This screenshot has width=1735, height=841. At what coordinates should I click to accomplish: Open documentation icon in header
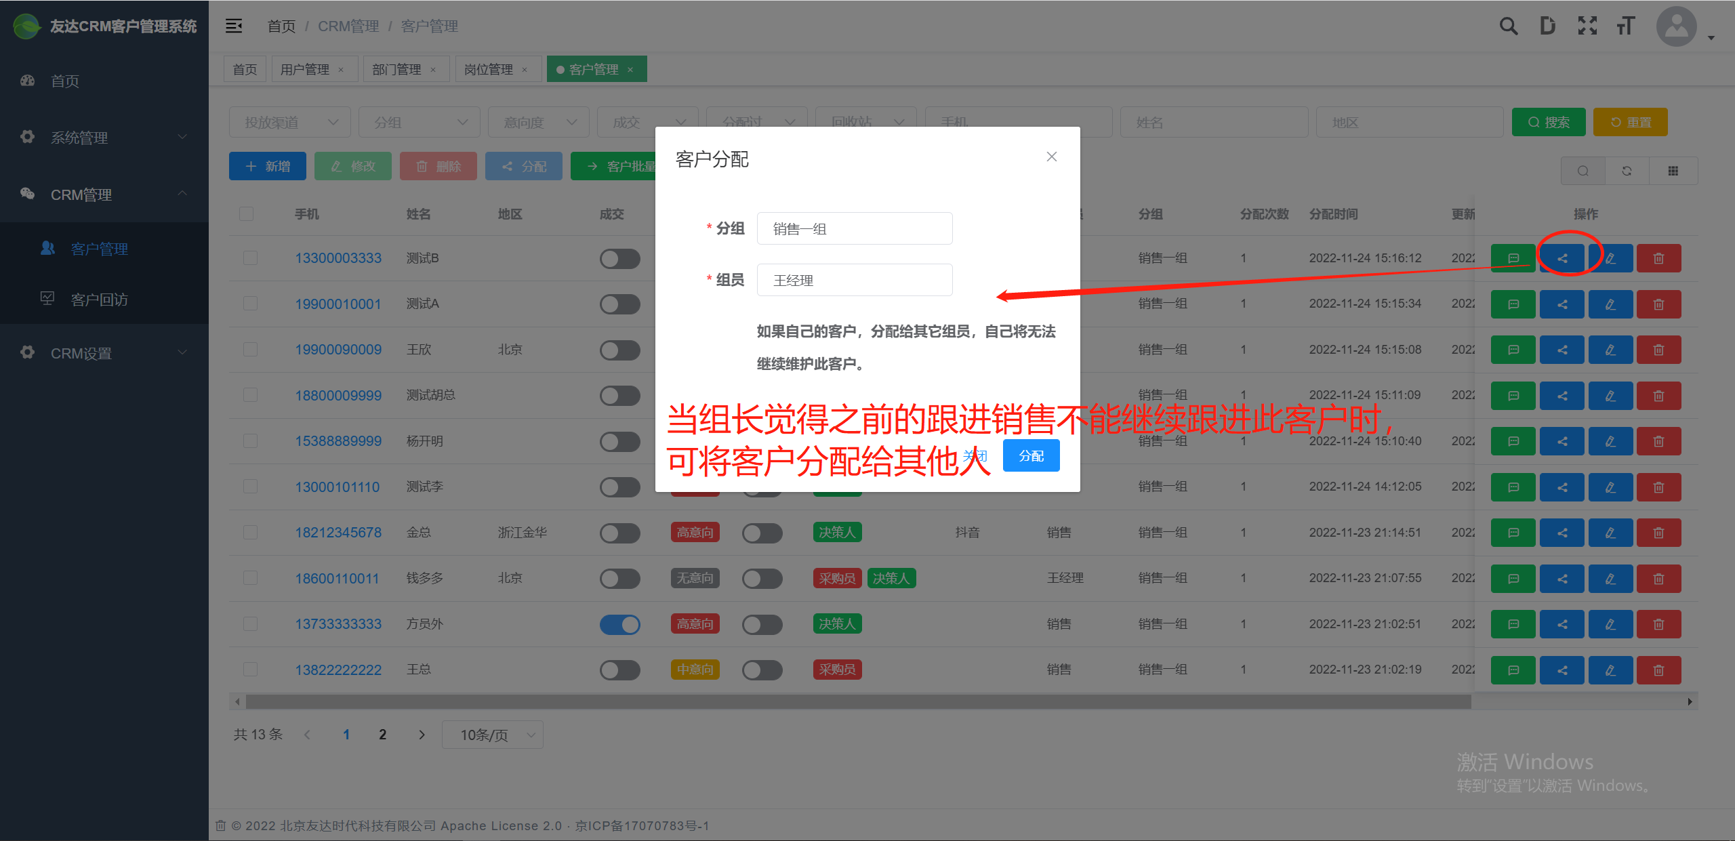coord(1547,26)
